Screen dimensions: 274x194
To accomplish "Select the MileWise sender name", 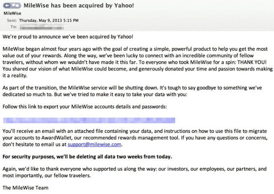I will pyautogui.click(x=12, y=13).
